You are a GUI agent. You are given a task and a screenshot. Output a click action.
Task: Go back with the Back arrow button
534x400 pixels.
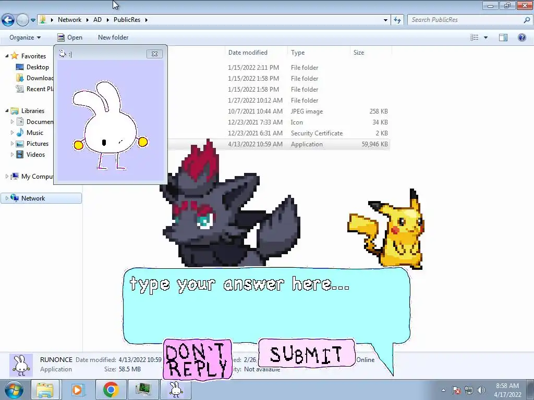[x=8, y=20]
